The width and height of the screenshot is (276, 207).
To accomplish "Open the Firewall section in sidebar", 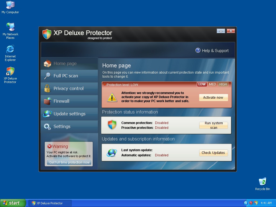I will point(61,101).
